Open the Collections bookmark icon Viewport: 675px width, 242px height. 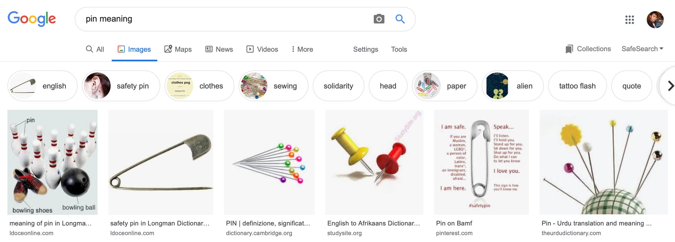569,49
